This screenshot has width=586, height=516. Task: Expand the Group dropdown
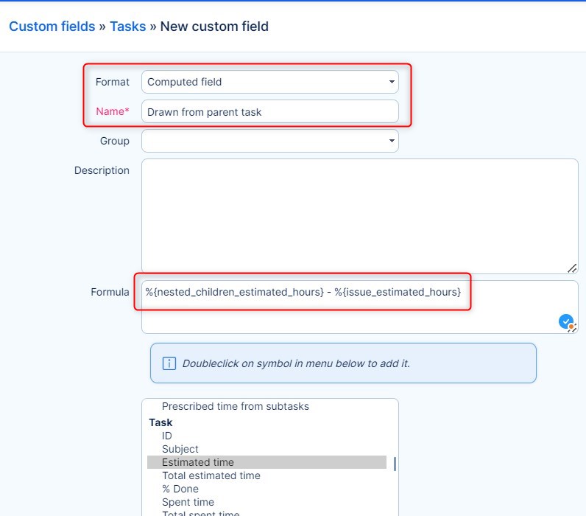pos(269,141)
